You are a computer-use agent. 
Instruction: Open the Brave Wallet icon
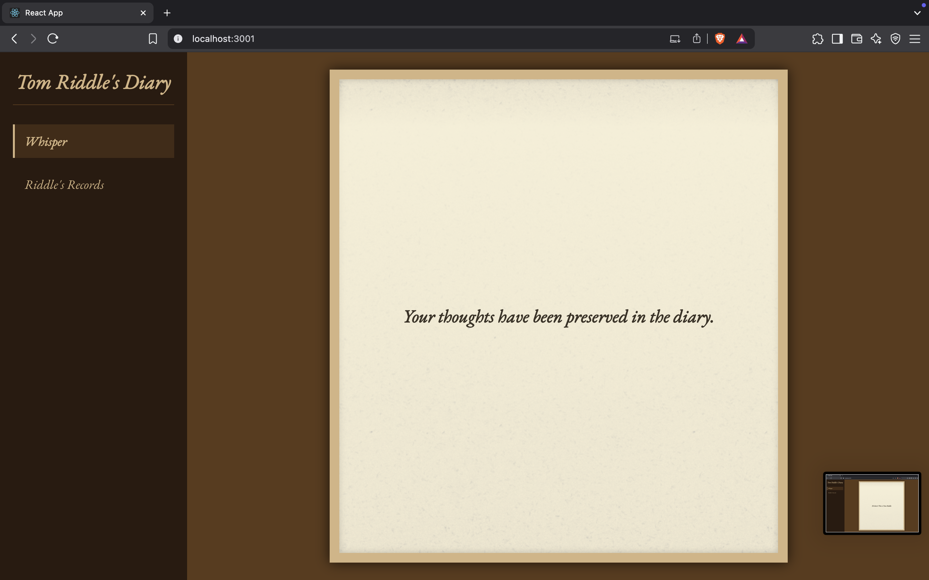(856, 39)
